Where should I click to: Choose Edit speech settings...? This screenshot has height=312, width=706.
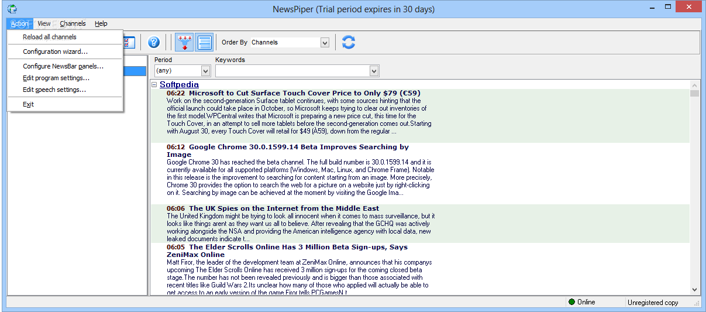pos(65,90)
